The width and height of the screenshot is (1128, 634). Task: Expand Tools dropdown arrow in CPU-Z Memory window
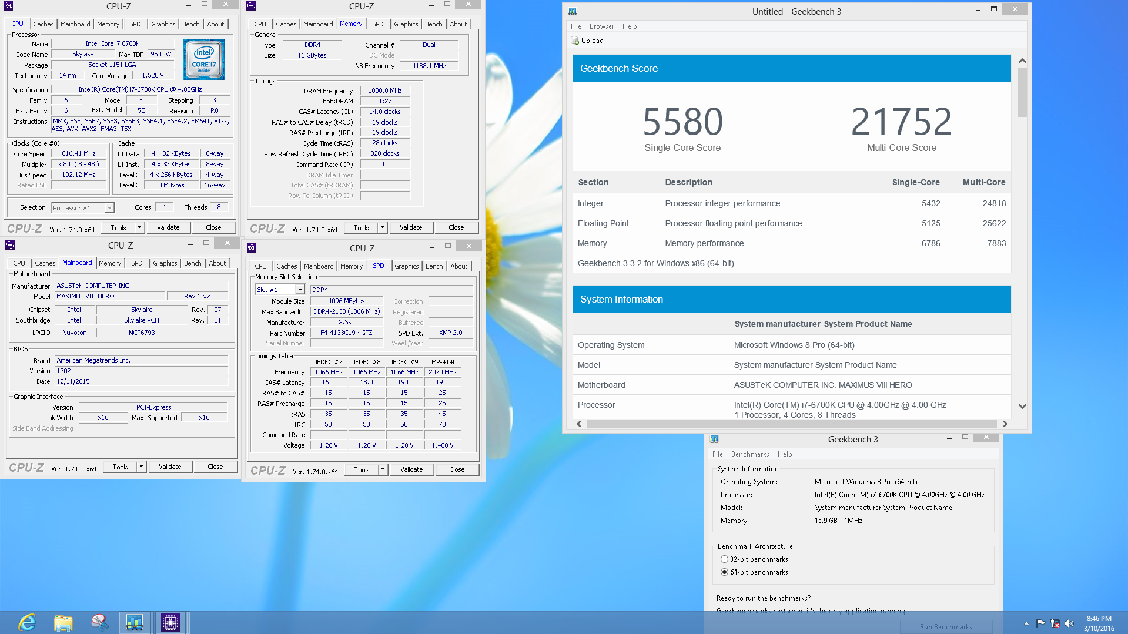tap(382, 227)
